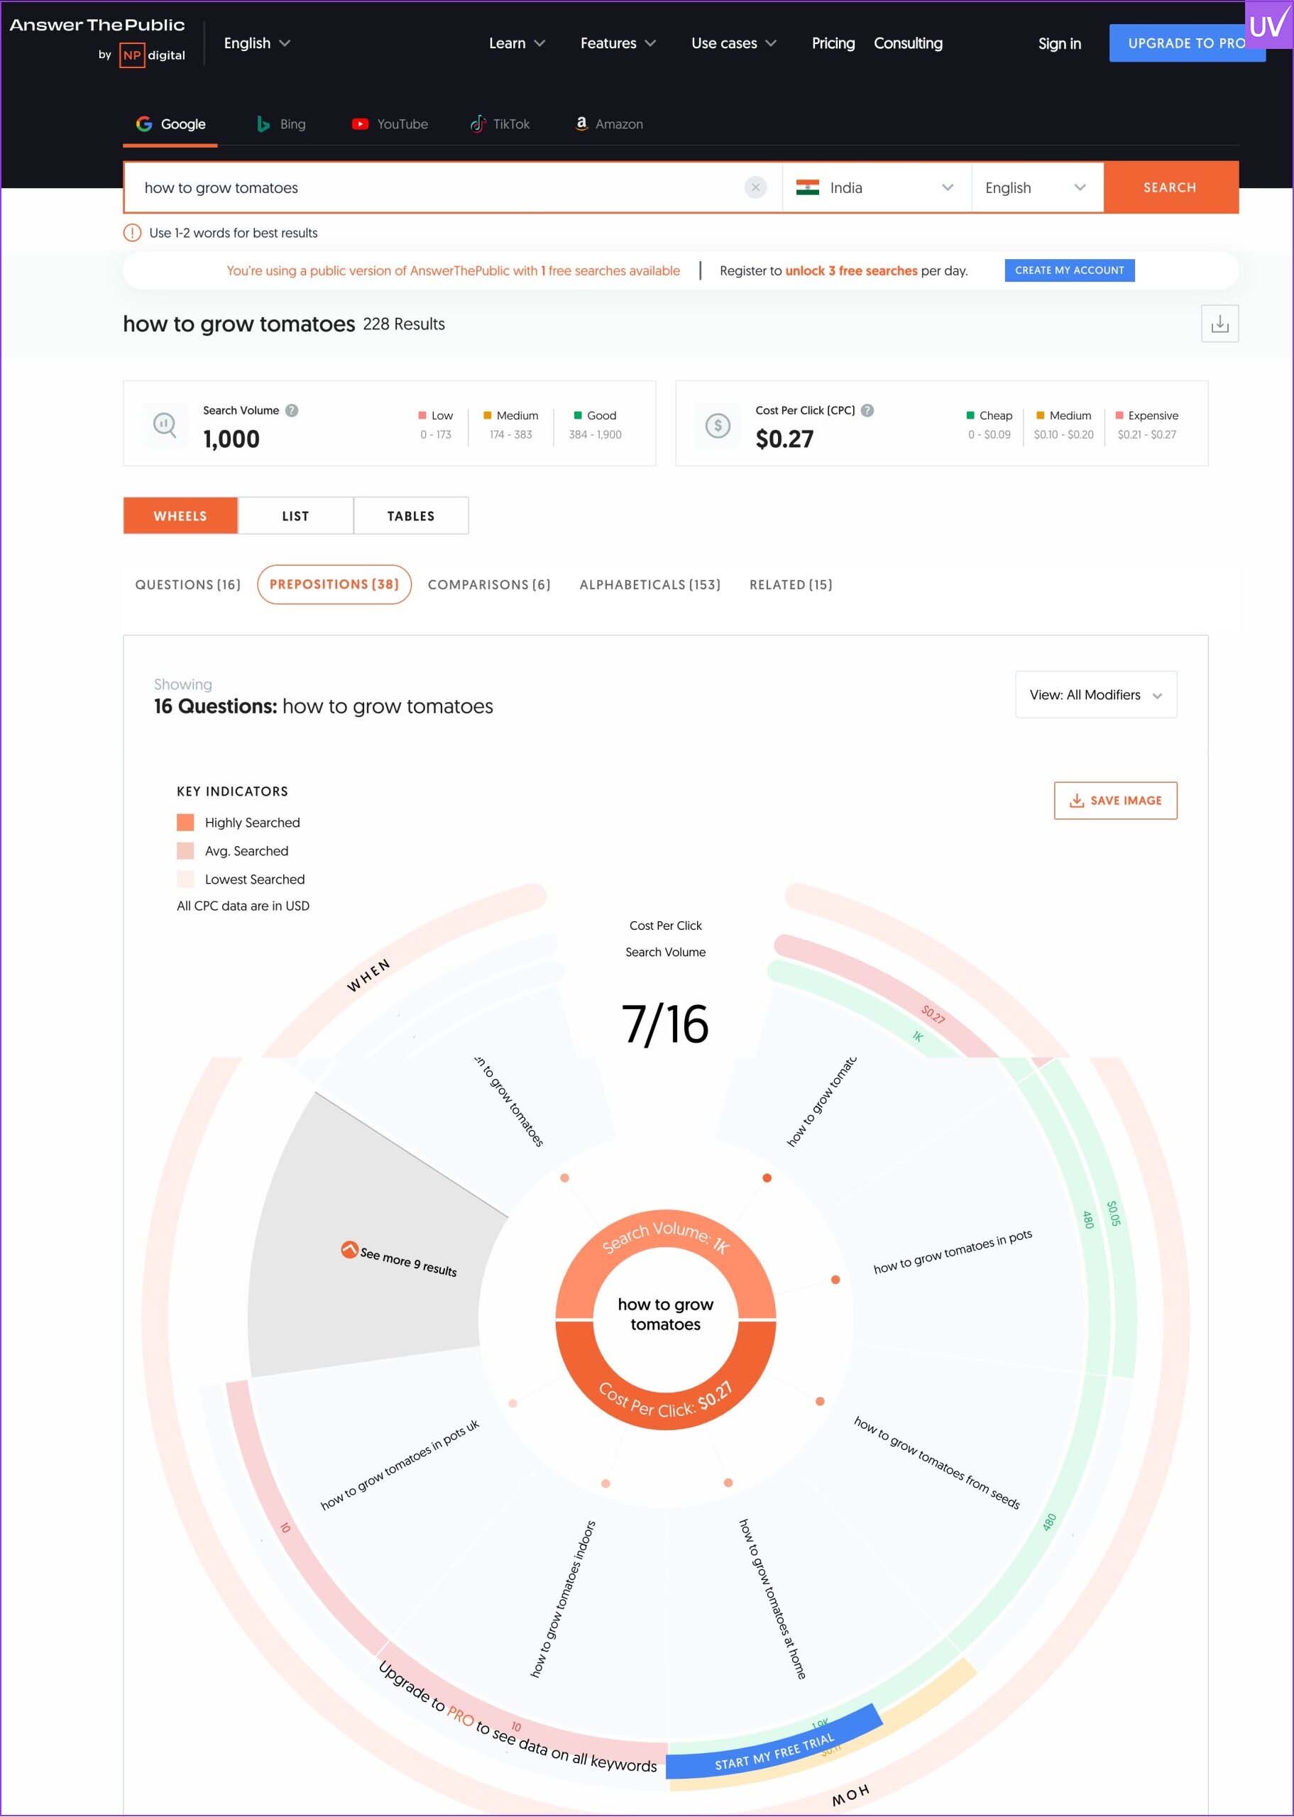Click the NP digital logo

tap(152, 55)
